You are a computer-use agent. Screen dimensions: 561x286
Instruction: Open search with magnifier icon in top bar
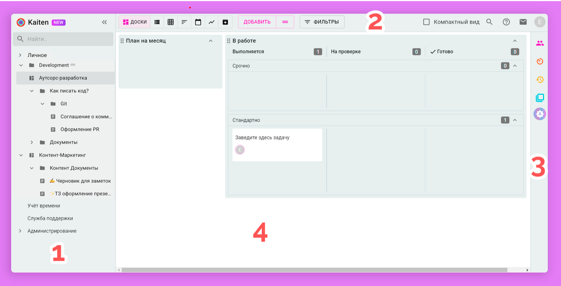[x=489, y=22]
